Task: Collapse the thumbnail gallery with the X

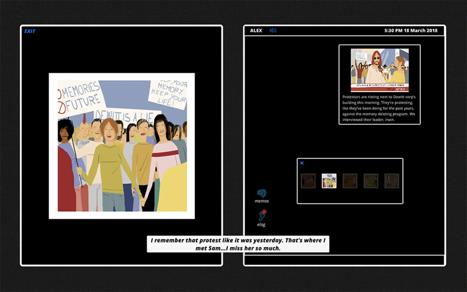Action: 302,163
